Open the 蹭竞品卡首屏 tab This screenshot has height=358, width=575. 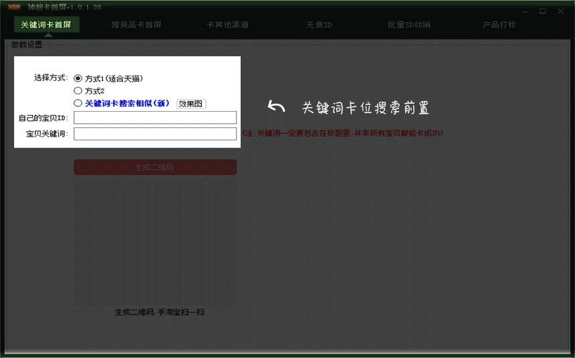(x=136, y=25)
